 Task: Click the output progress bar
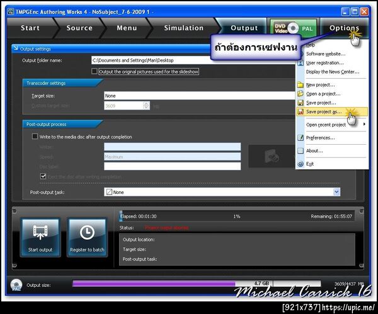pyautogui.click(x=237, y=216)
